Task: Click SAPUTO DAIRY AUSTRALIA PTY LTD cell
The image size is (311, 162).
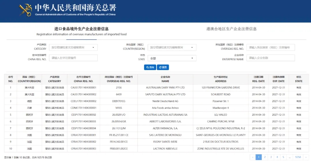Action: pos(165,94)
